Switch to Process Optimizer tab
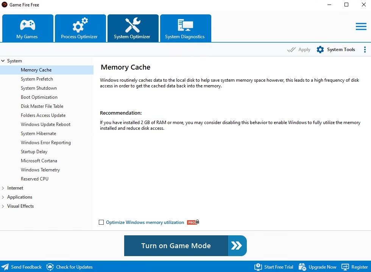 (x=80, y=28)
